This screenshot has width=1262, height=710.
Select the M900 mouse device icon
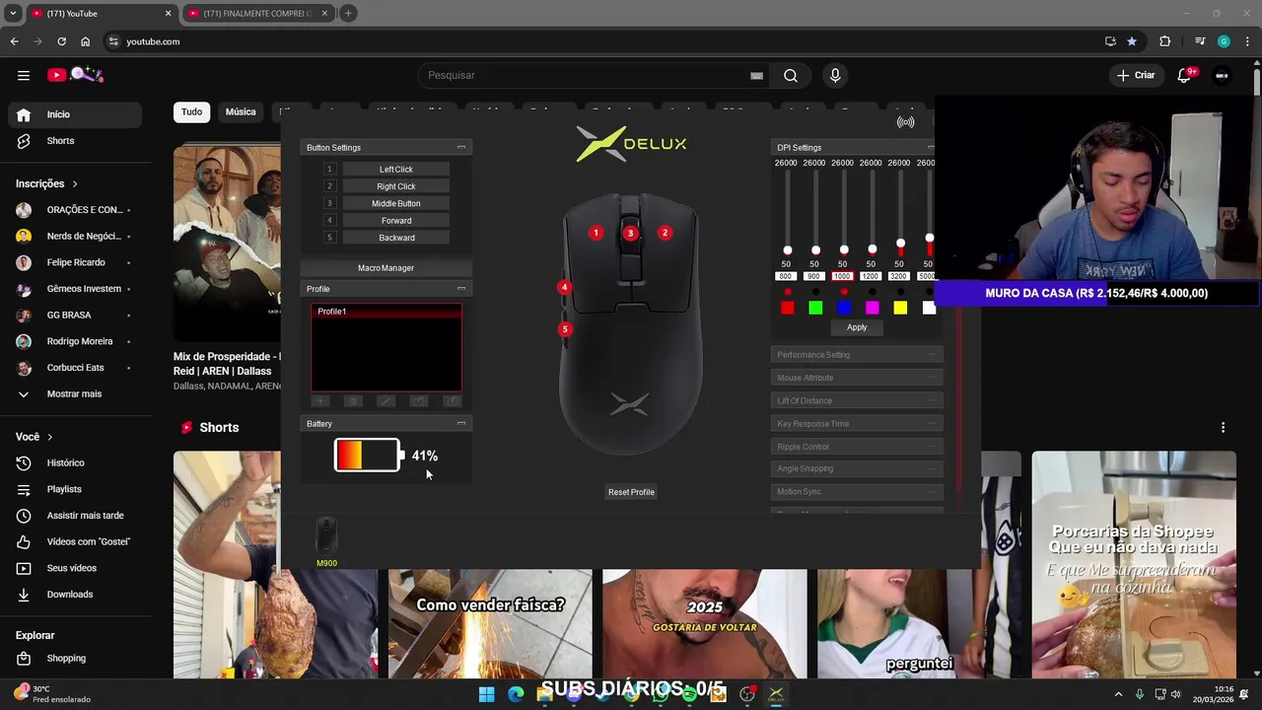click(326, 537)
